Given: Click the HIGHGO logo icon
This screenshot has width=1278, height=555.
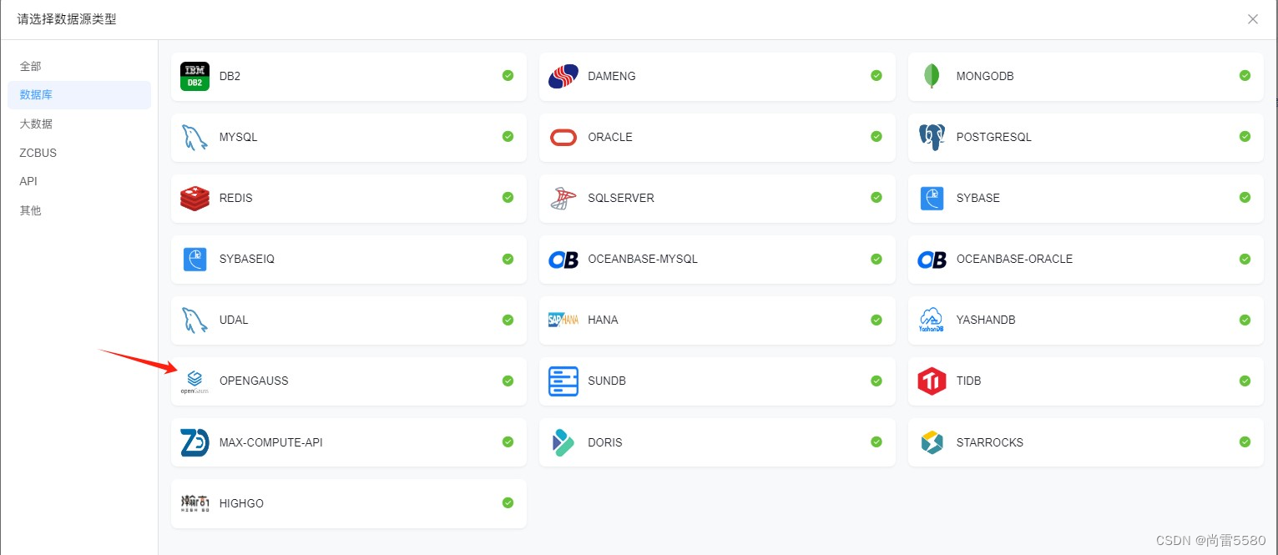Looking at the screenshot, I should pyautogui.click(x=194, y=503).
